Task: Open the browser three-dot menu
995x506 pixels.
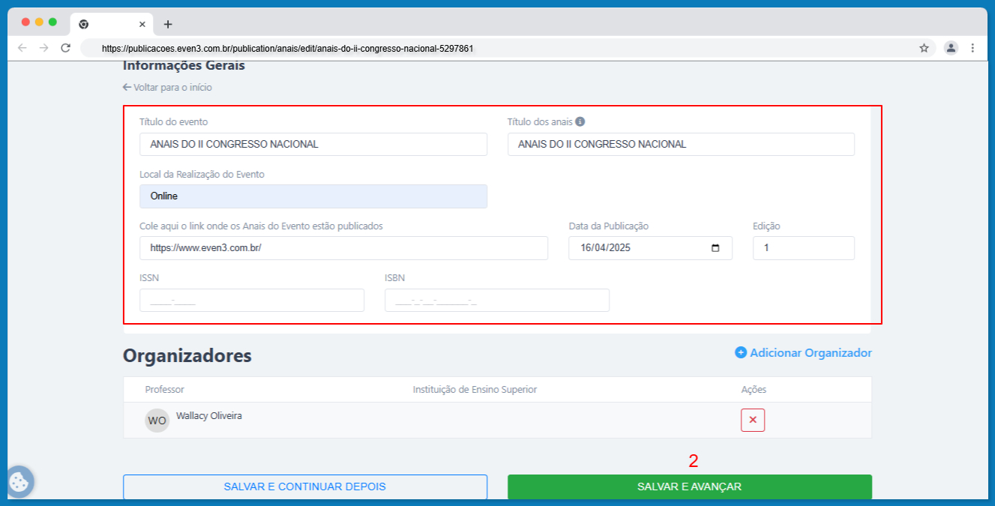Action: click(973, 48)
